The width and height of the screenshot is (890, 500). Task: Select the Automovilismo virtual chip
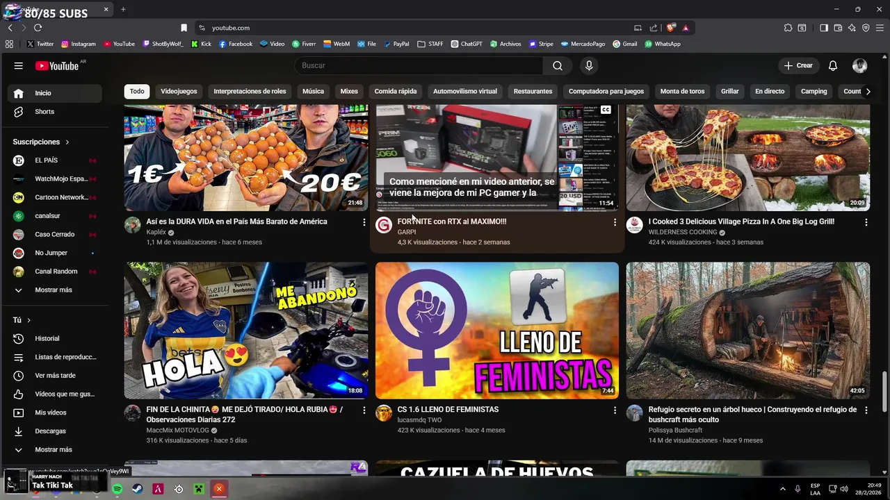coord(465,91)
